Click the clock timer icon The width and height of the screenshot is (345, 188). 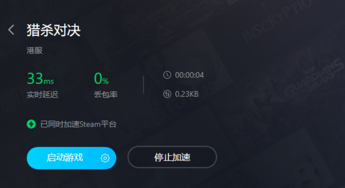pos(167,75)
